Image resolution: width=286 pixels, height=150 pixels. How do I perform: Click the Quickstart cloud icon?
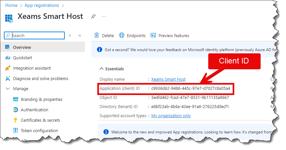tap(8, 58)
